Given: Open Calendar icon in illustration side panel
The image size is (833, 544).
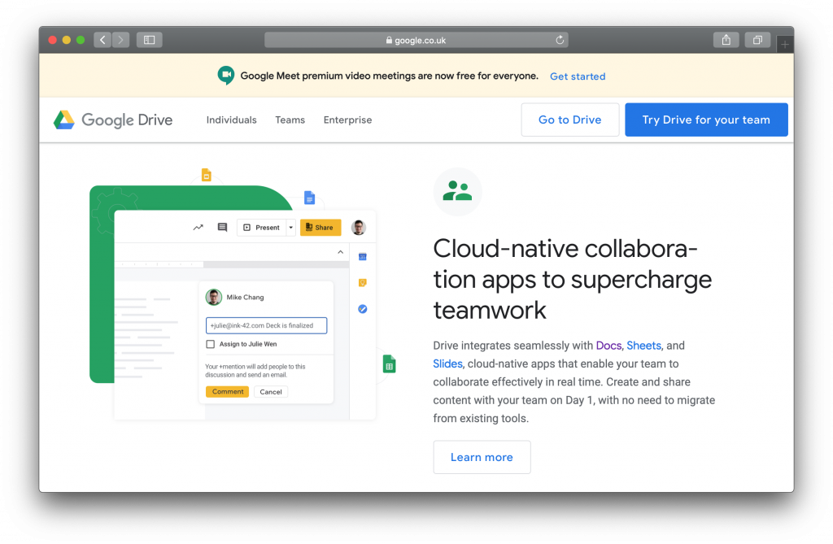Looking at the screenshot, I should (x=362, y=257).
